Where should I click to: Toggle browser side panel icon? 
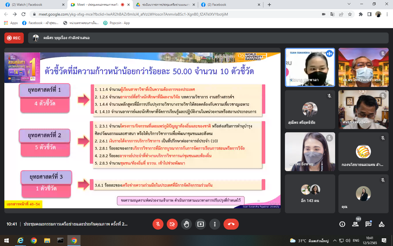tap(370, 14)
